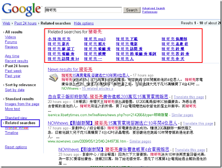This screenshot has width=222, height=168.
Task: Switch to Sort by date
Action: 15,90
